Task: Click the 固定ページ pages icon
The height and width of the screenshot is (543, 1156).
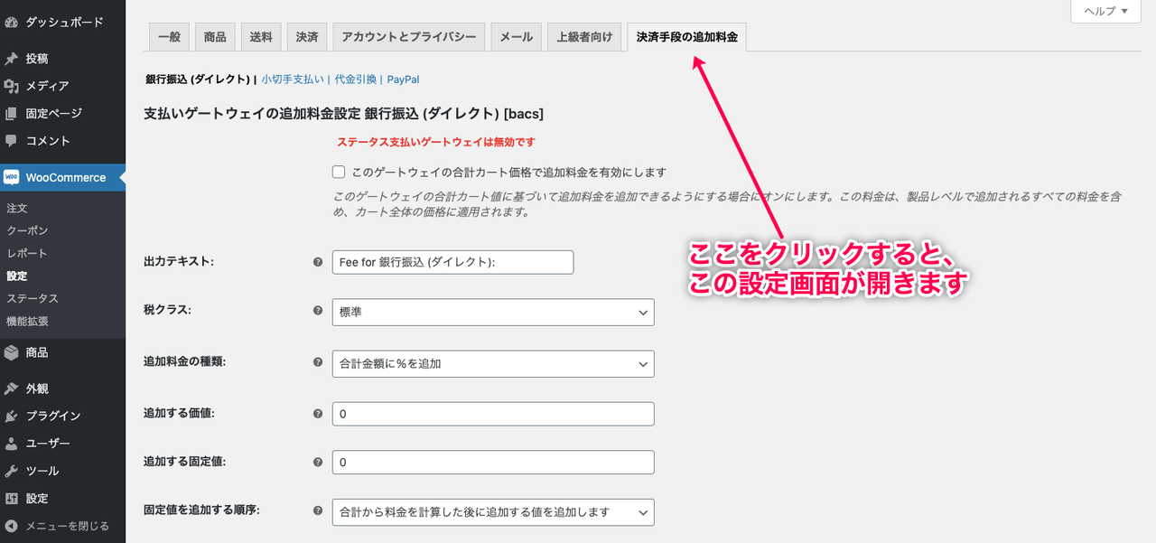Action: (11, 114)
